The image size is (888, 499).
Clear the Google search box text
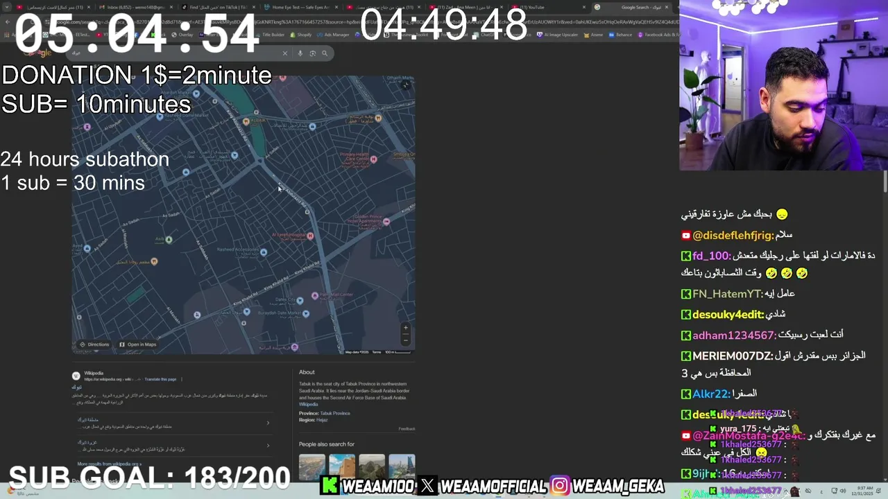[x=284, y=53]
